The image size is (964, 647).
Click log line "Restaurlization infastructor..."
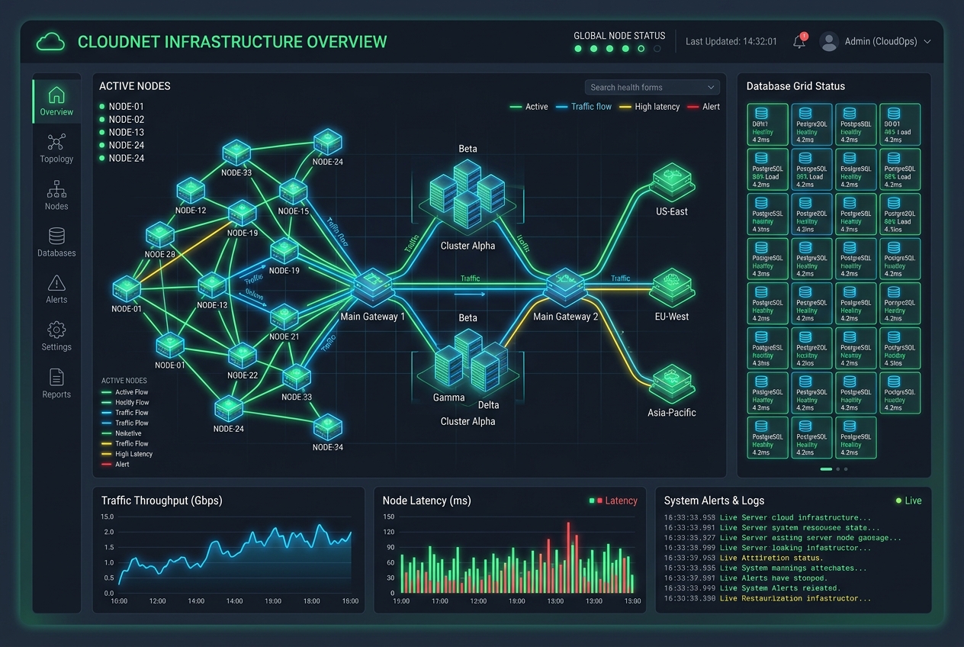point(767,599)
